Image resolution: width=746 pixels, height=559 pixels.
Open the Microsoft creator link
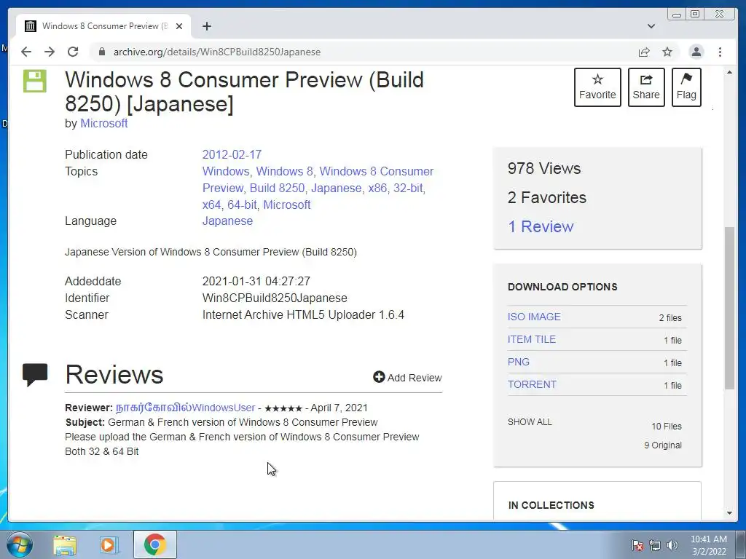click(103, 123)
